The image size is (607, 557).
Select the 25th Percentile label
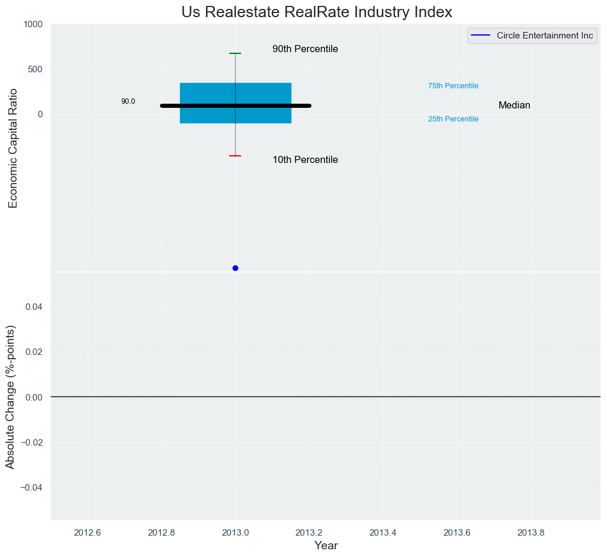coord(453,119)
